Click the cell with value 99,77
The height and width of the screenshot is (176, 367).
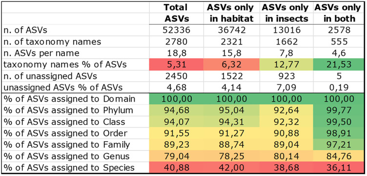(x=339, y=110)
